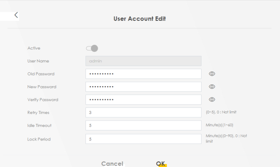
Task: Select the Lock Period input field
Action: (143, 139)
